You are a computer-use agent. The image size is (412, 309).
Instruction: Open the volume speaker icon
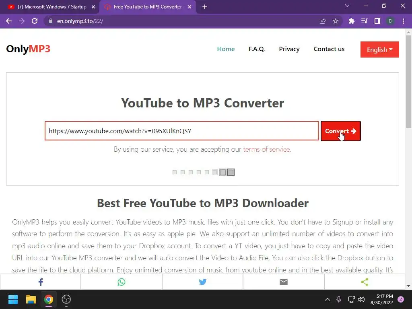click(x=362, y=299)
